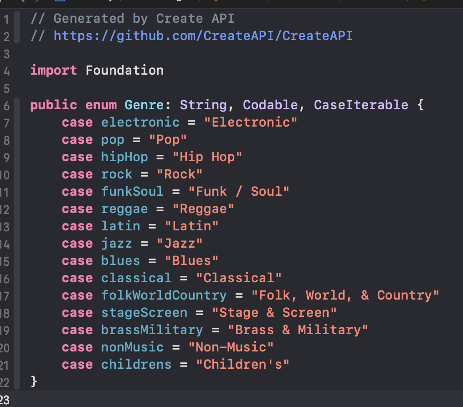Click the "electronic" case name
This screenshot has width=463, height=407.
coord(140,122)
